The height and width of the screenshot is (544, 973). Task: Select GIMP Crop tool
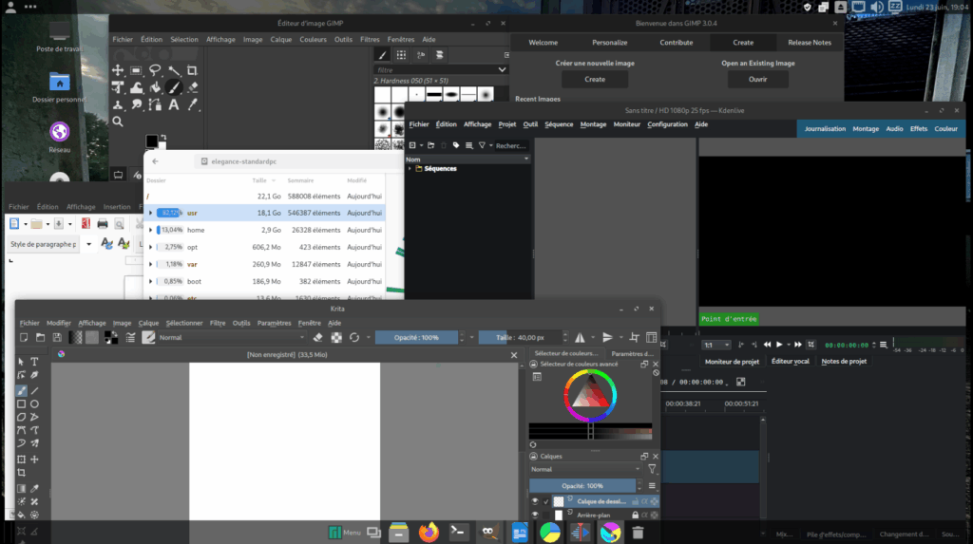point(192,70)
